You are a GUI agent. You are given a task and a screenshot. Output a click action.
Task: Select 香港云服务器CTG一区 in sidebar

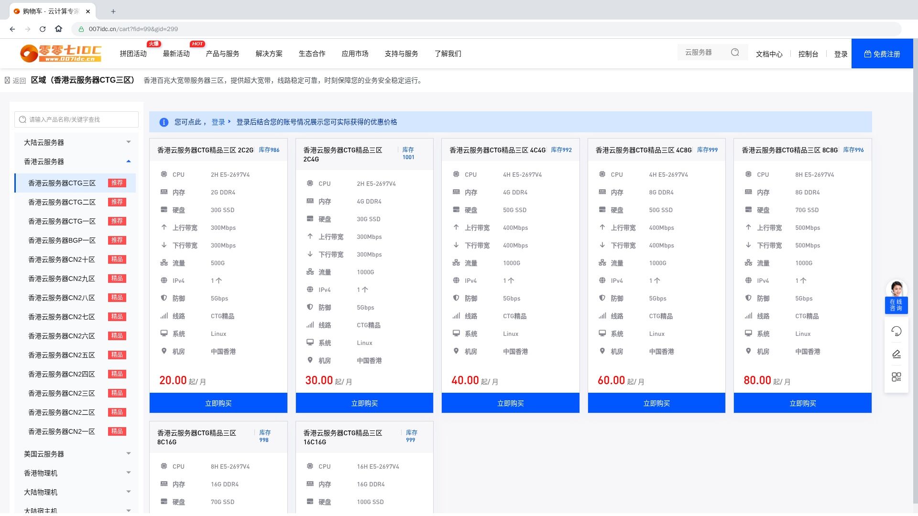(76, 221)
